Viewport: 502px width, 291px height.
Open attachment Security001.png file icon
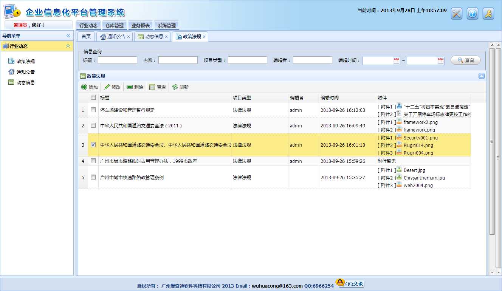click(x=399, y=137)
